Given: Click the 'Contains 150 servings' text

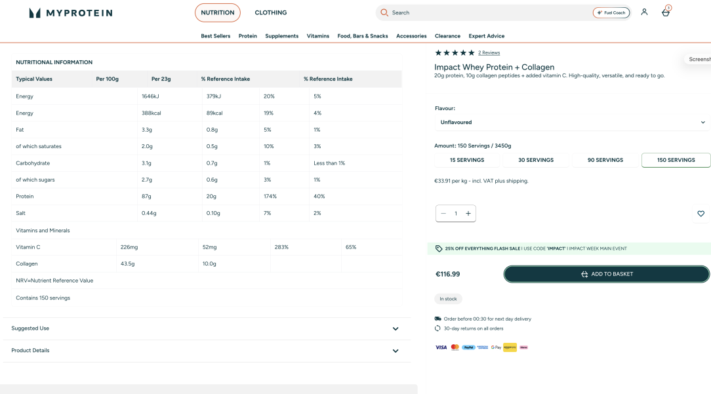Looking at the screenshot, I should pyautogui.click(x=43, y=298).
